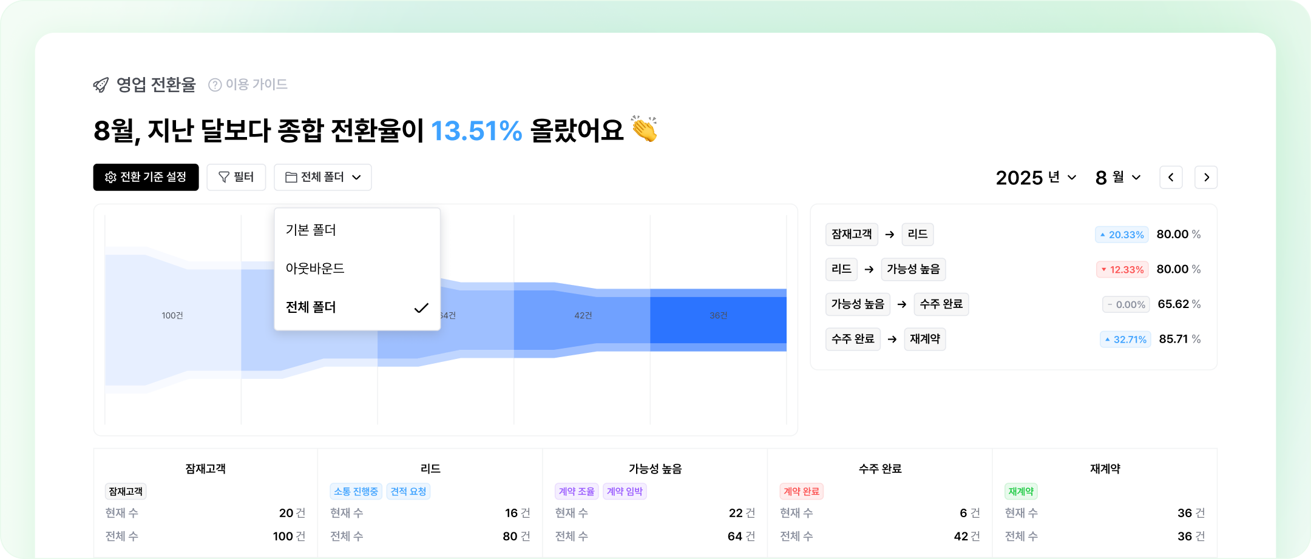The image size is (1311, 559).
Task: Open the 이용 가이드 link
Action: coord(256,84)
